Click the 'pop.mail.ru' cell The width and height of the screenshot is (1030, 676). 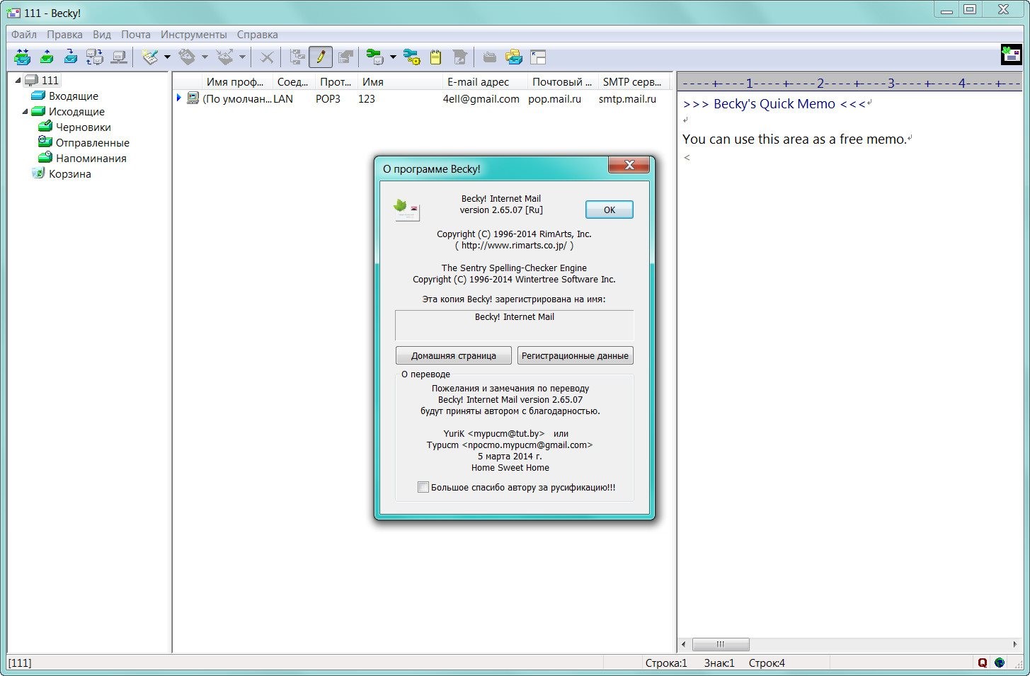point(554,98)
